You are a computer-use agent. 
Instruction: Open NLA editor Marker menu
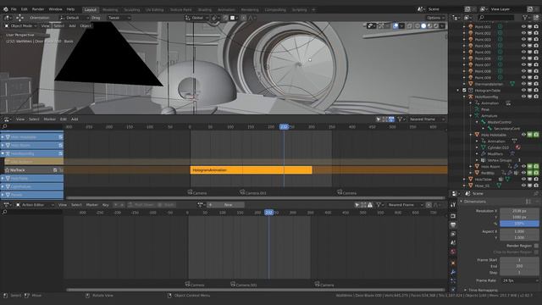pyautogui.click(x=49, y=119)
